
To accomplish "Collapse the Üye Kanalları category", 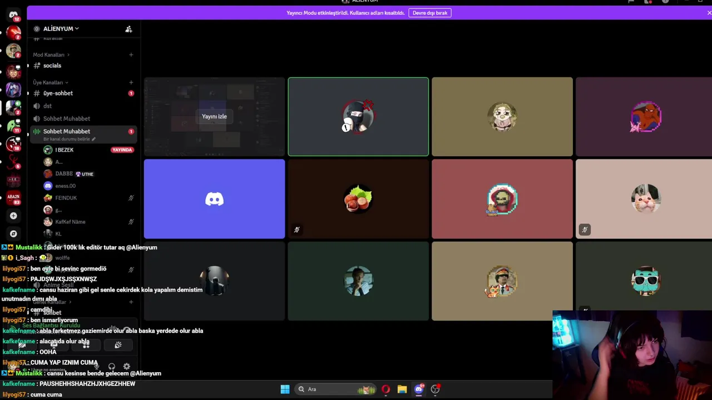I will click(50, 82).
